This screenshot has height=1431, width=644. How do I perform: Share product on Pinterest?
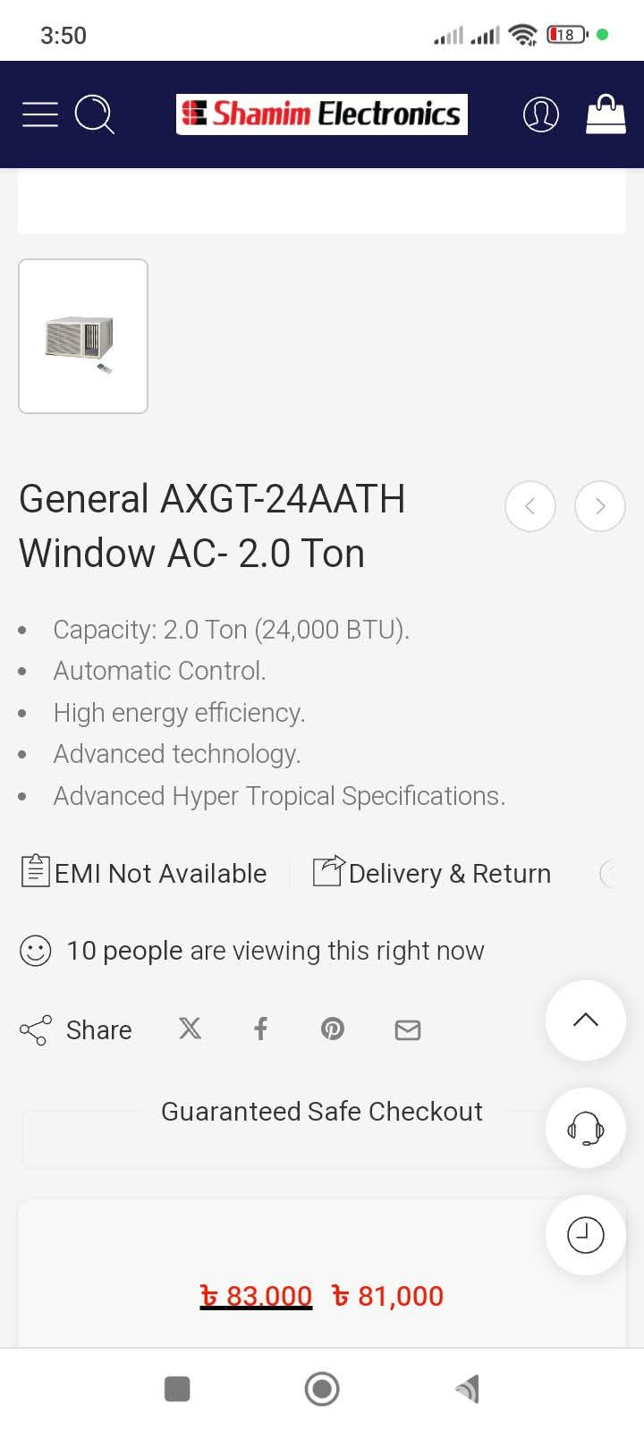[333, 1029]
